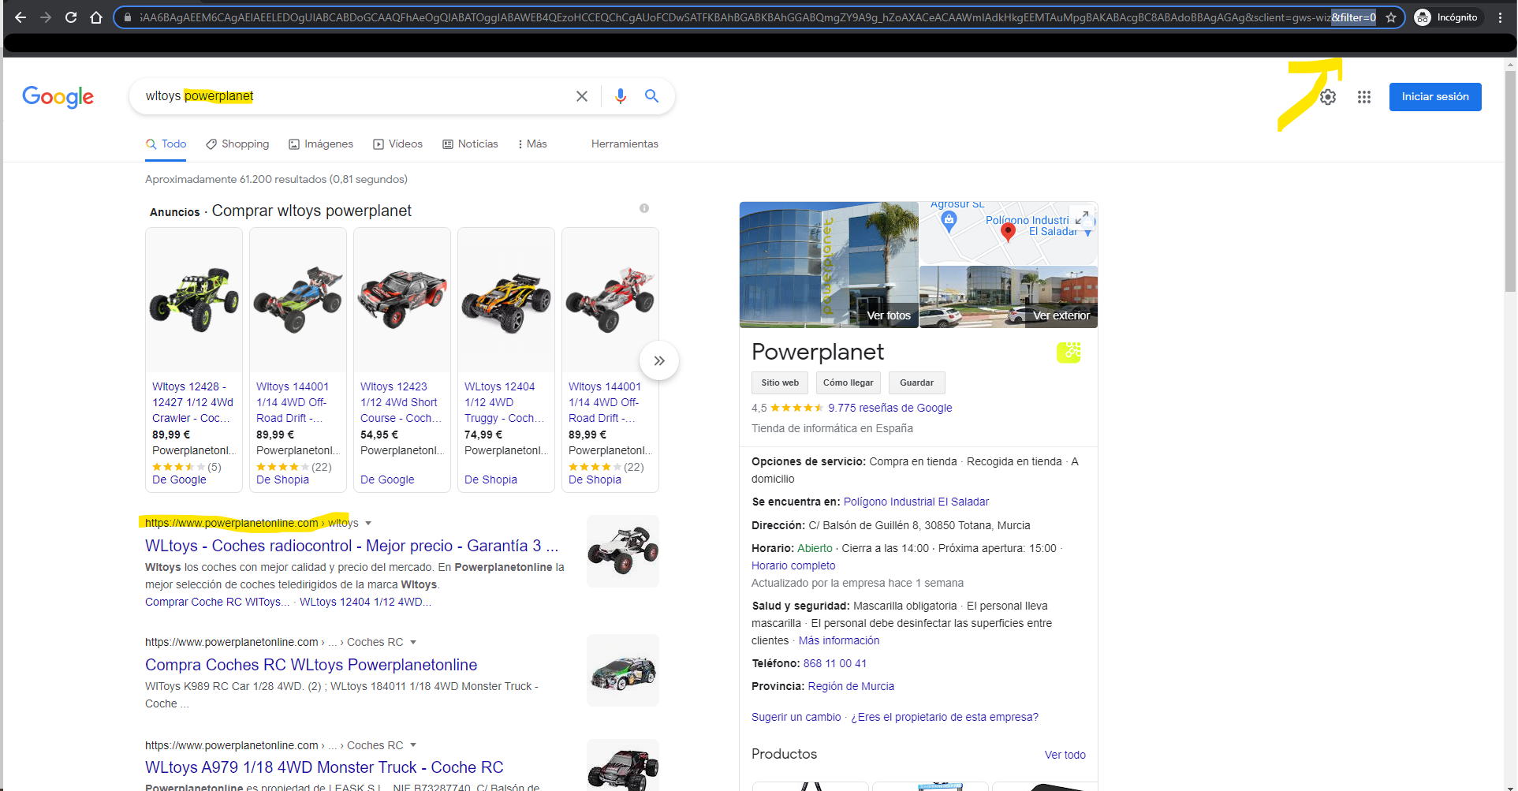Image resolution: width=1518 pixels, height=791 pixels.
Task: Expand the map with the fullscreen icon
Action: (x=1082, y=217)
